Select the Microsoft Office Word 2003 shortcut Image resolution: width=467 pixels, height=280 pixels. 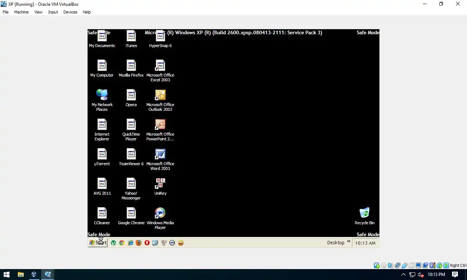(160, 159)
